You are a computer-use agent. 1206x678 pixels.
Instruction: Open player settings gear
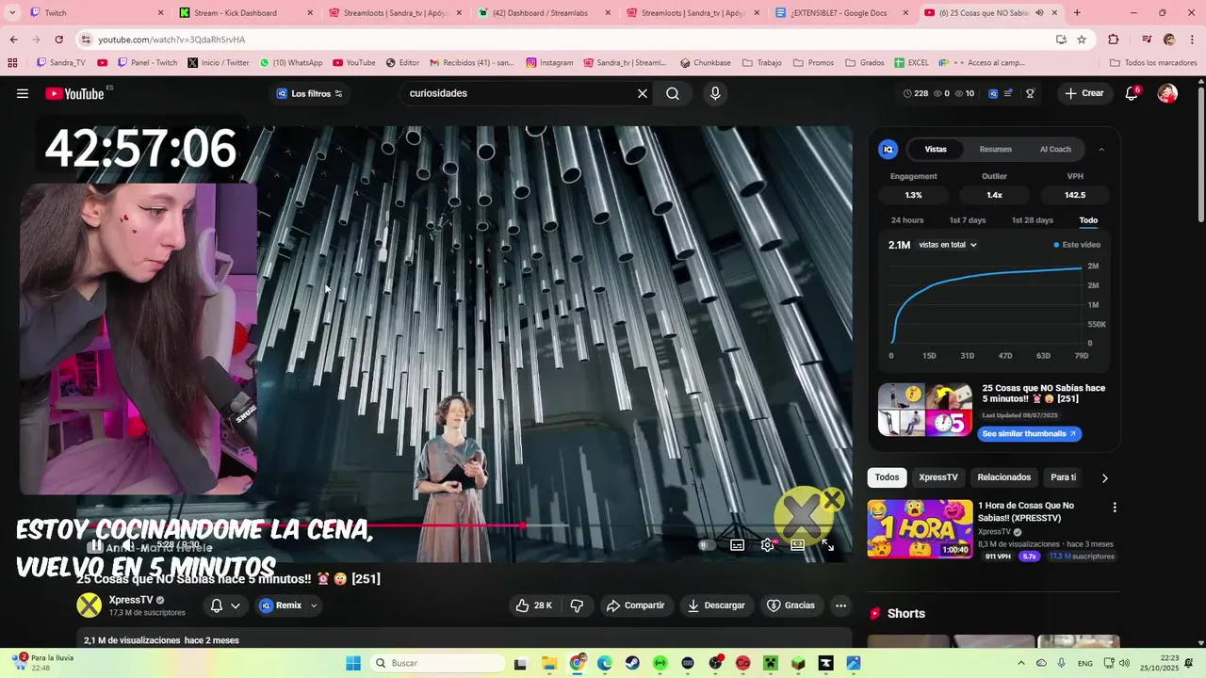click(768, 544)
